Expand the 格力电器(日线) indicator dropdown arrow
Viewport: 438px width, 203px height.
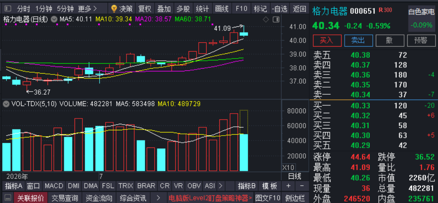tap(54, 20)
